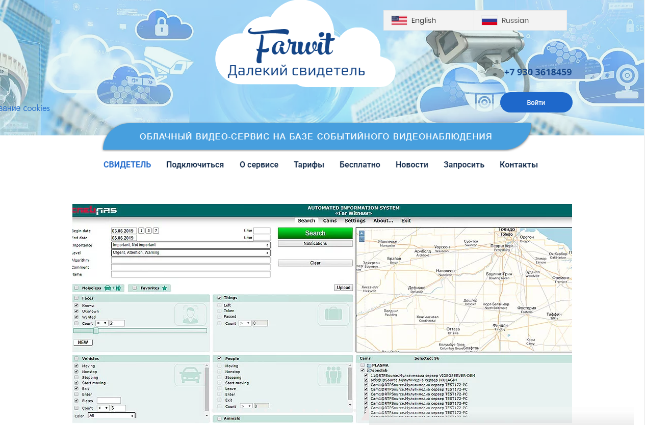The height and width of the screenshot is (425, 645).
Task: Click the map zoom out minus button
Action: (362, 239)
